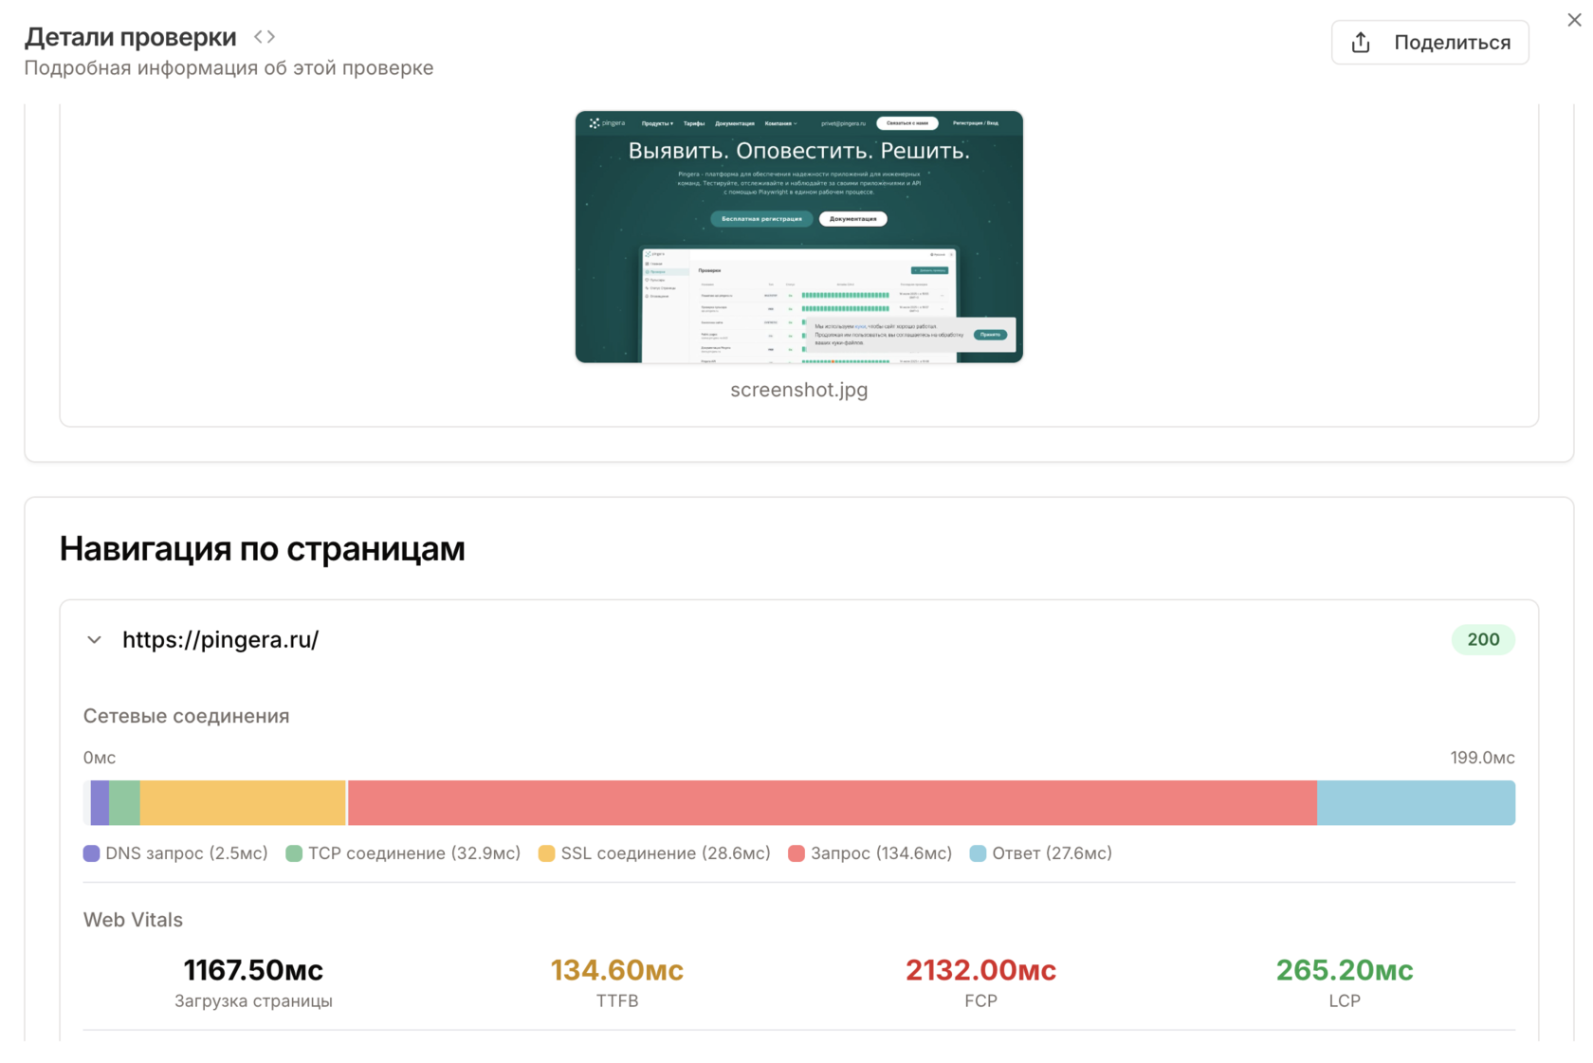Image resolution: width=1593 pixels, height=1063 pixels.
Task: Click the Ответ (27.6мс) legend entry
Action: click(x=1040, y=853)
